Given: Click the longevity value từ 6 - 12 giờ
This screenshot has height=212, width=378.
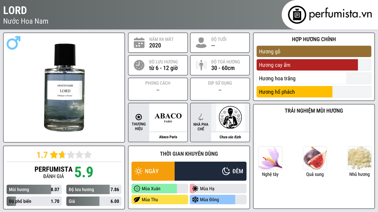Looking at the screenshot, I should coord(164,68).
